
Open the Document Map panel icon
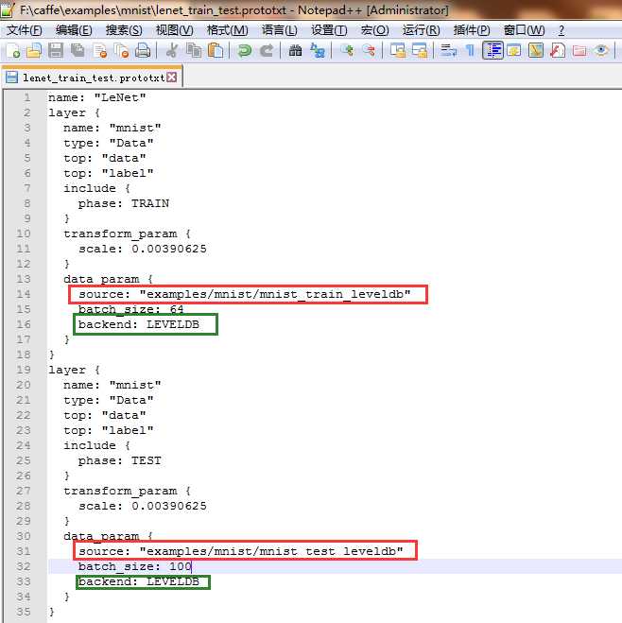pos(536,51)
